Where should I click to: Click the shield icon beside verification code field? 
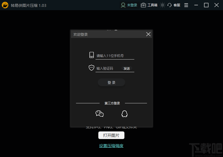point(91,68)
